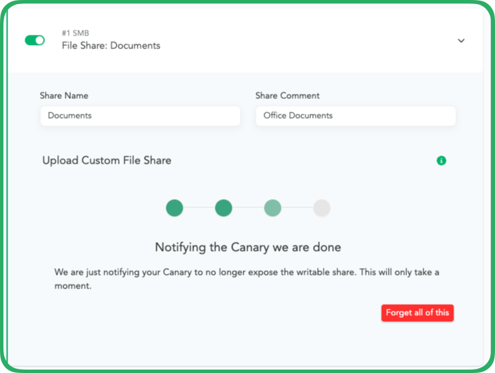Collapse the File Share: Documents panel chevron

[461, 41]
